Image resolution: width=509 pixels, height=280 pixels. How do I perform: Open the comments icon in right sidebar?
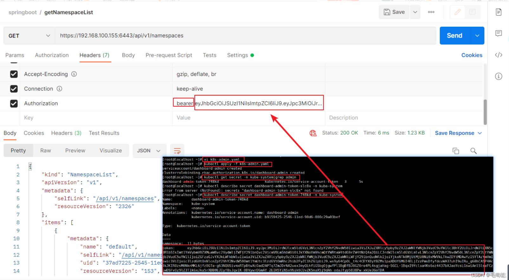pos(499,33)
